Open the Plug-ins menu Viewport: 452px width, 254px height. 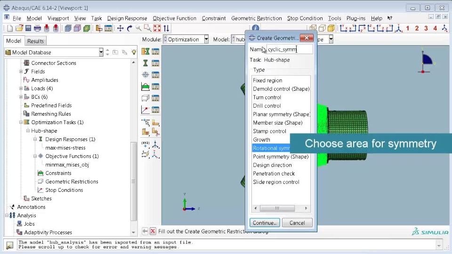tap(356, 18)
